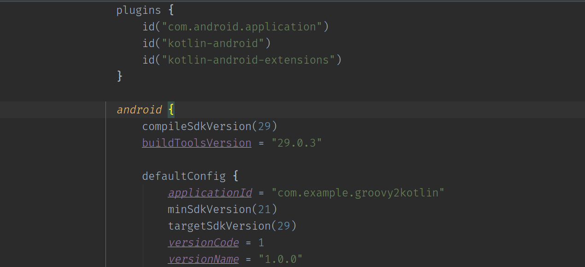Select the com.example.groovy2kotlin package string
Screen dimensions: 585x267
pos(358,192)
